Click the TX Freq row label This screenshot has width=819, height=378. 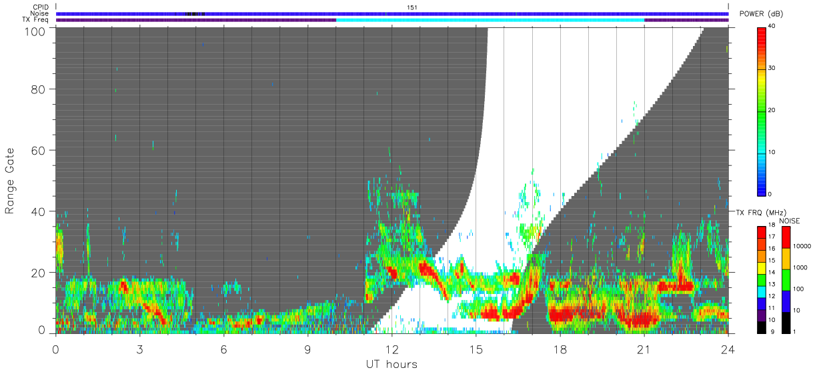(x=35, y=19)
